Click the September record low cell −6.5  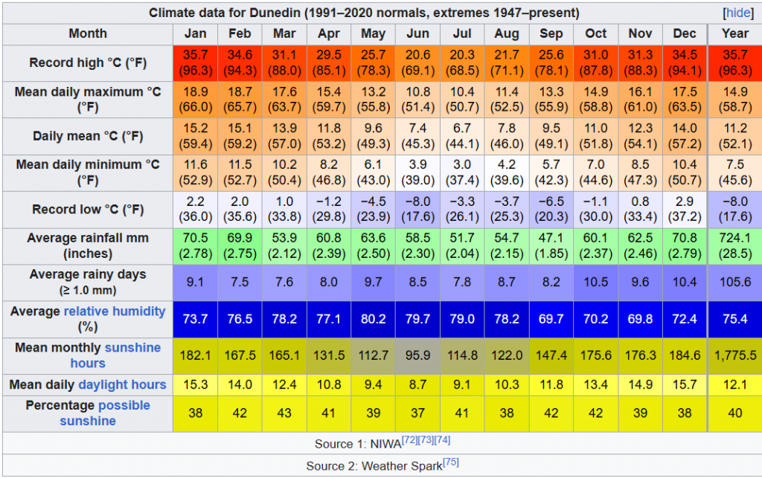(x=551, y=210)
